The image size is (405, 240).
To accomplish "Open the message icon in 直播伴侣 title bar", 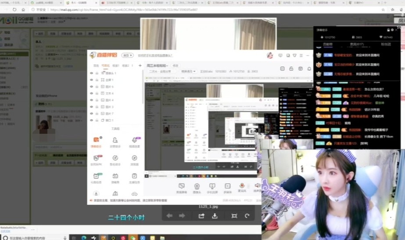I will [x=280, y=56].
